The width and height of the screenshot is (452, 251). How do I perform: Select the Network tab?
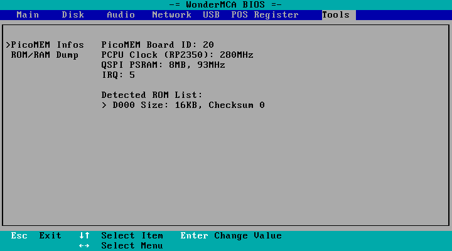pyautogui.click(x=171, y=14)
